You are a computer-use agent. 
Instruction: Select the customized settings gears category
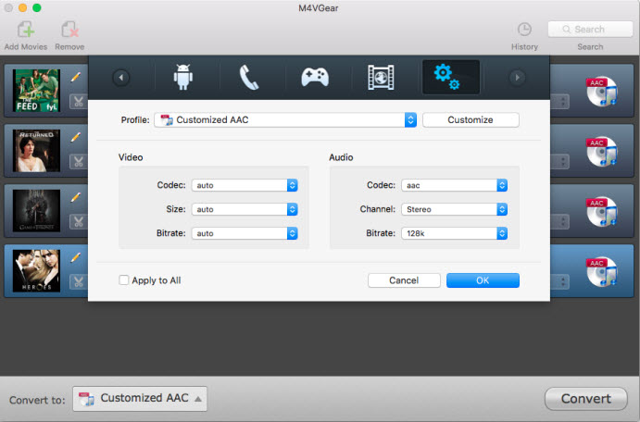coord(451,77)
